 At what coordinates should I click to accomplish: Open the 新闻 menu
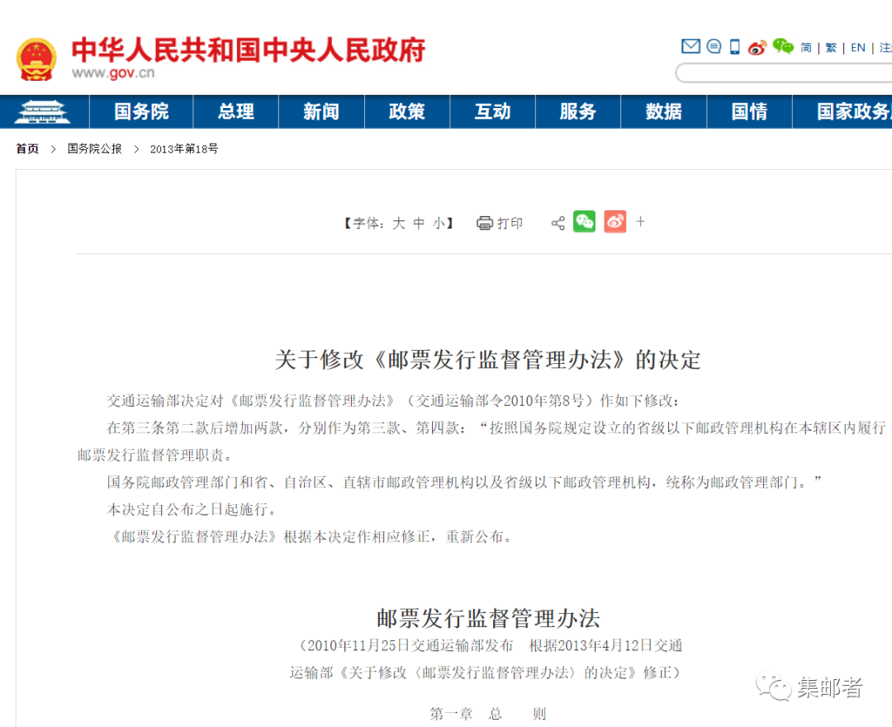[321, 111]
